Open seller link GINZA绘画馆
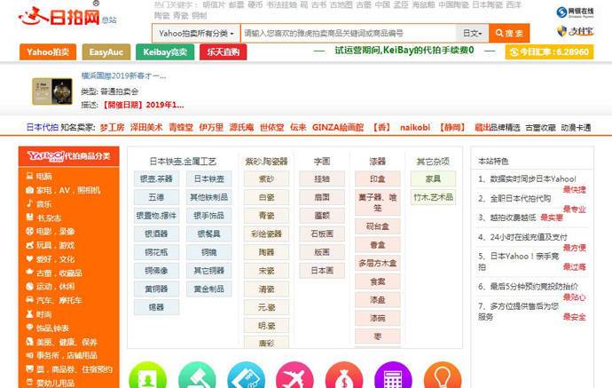Image resolution: width=612 pixels, height=388 pixels. coord(338,127)
